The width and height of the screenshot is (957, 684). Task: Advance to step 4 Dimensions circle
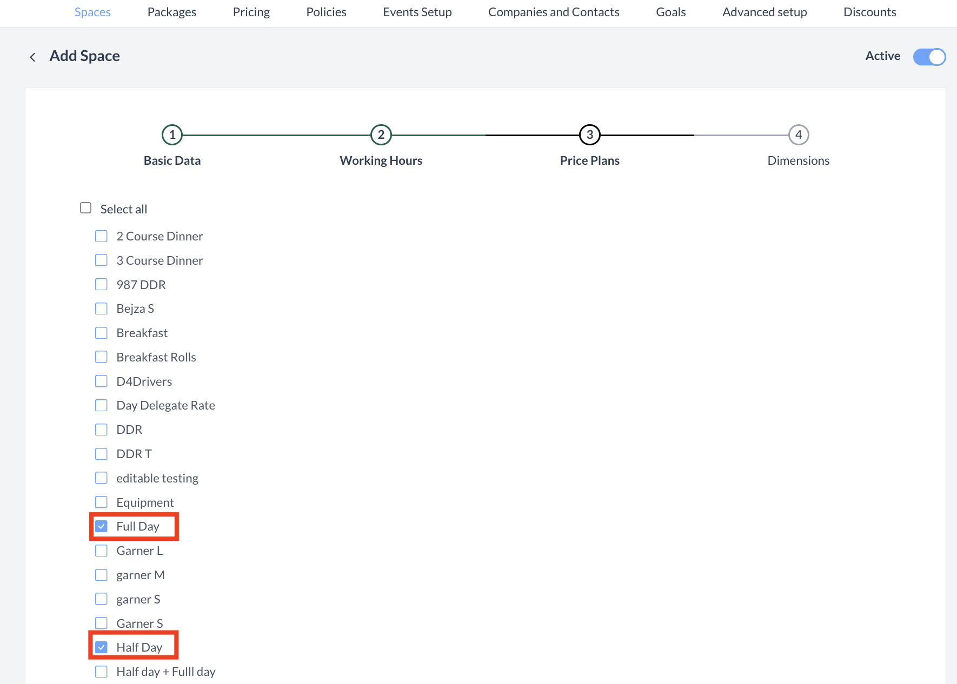(798, 135)
